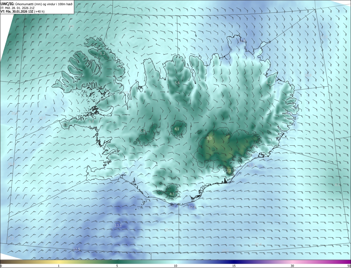
Task: Click the 4.3 value on the southern glacier
Action: (x=172, y=194)
